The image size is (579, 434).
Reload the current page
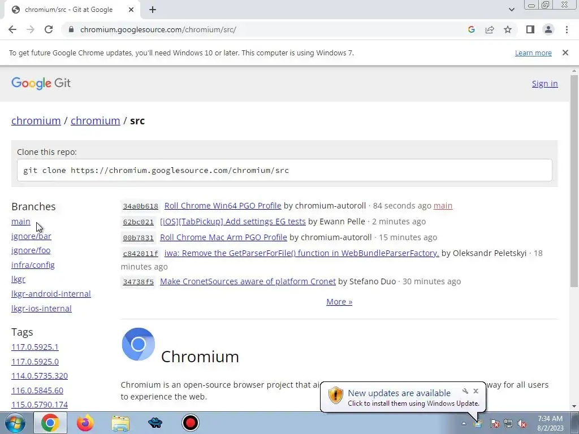point(49,29)
